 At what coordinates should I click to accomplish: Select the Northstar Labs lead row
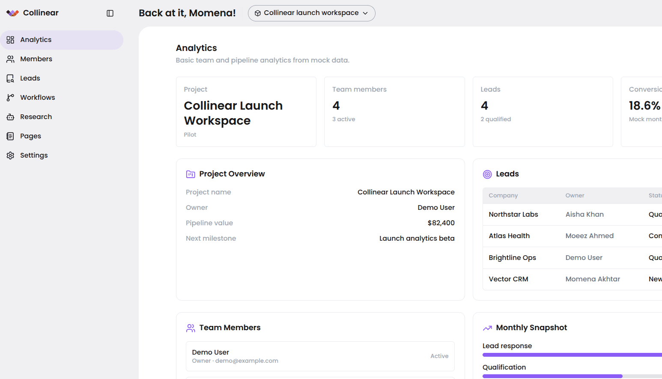pos(572,215)
